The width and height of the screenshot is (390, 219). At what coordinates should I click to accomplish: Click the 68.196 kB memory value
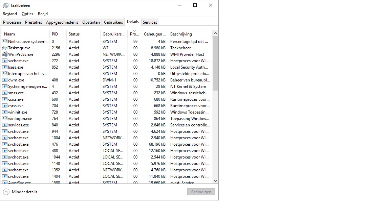coord(157,144)
